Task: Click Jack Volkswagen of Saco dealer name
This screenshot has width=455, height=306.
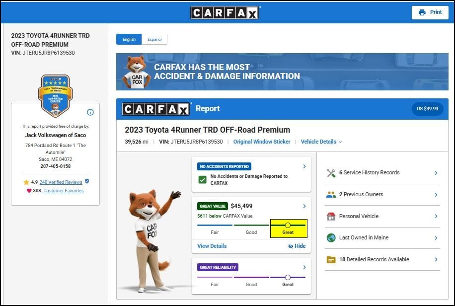Action: click(x=56, y=135)
